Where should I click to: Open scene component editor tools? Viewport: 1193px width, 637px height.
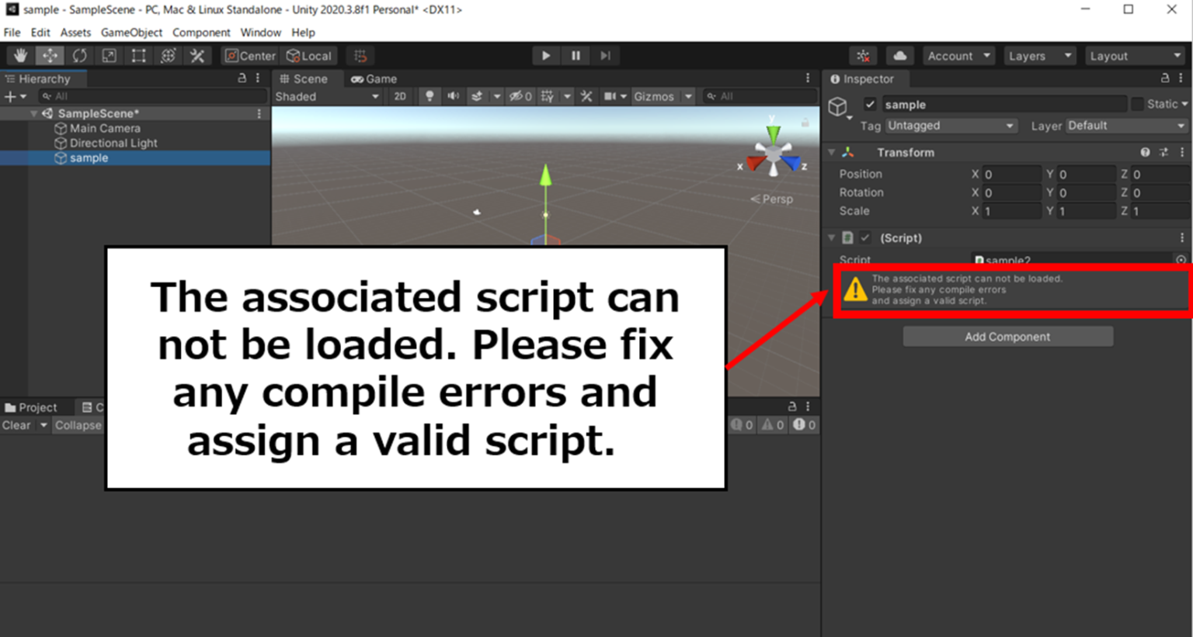tap(586, 96)
